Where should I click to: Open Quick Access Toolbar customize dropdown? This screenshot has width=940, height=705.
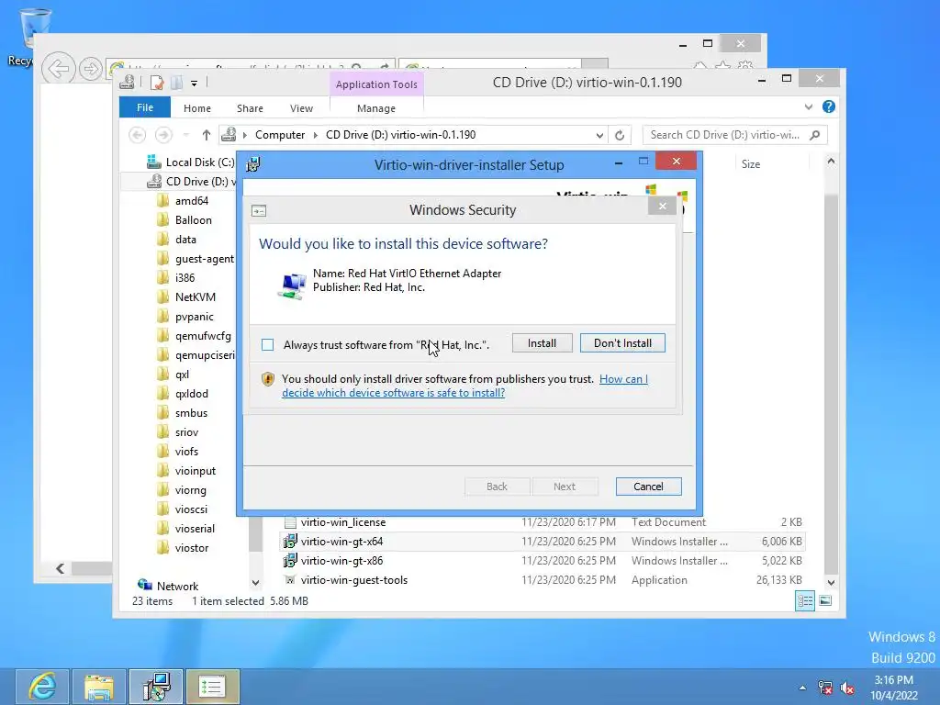tap(195, 84)
